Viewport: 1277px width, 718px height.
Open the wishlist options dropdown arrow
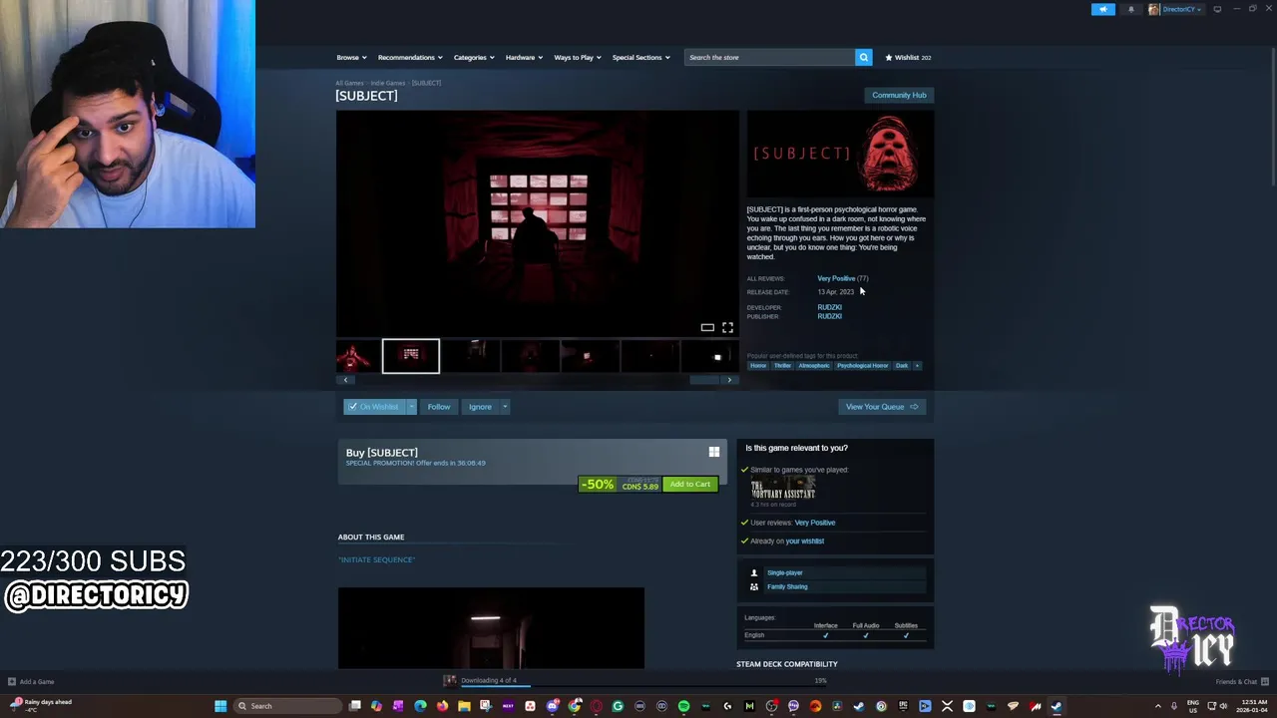click(x=411, y=407)
